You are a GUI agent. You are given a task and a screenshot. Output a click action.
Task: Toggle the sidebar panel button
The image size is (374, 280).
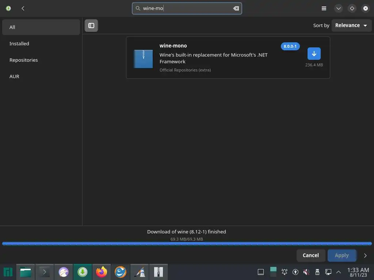(91, 26)
